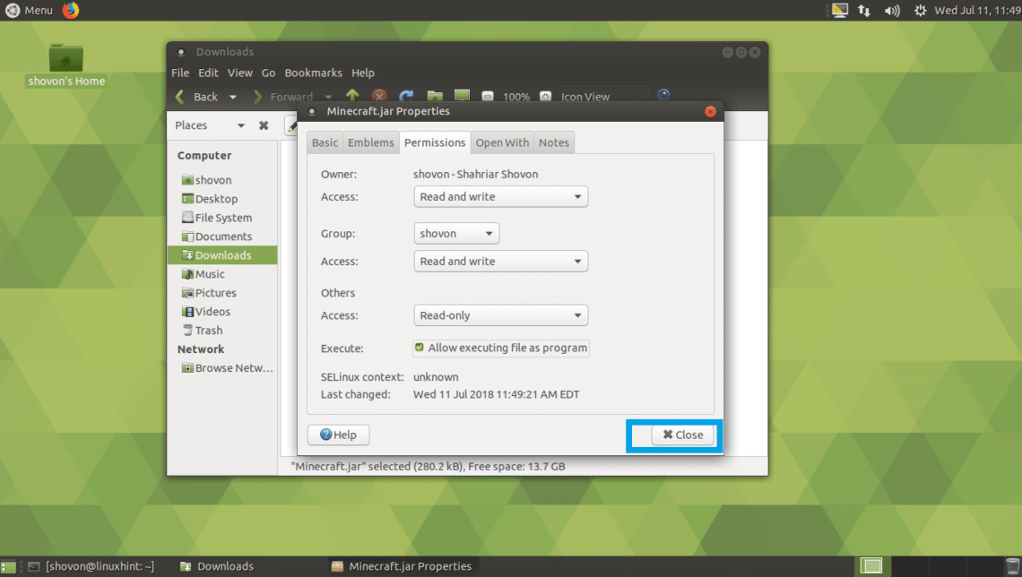Toggle Allow executing file as program
Image resolution: width=1022 pixels, height=577 pixels.
click(x=420, y=348)
